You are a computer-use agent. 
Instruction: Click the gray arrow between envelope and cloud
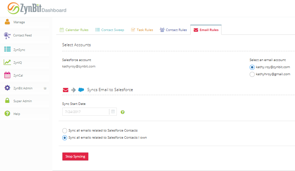point(73,90)
